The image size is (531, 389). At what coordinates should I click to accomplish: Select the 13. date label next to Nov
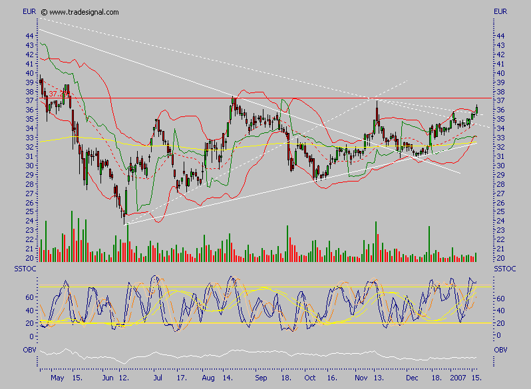coord(379,378)
